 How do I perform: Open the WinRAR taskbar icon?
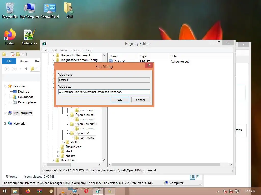40,191
